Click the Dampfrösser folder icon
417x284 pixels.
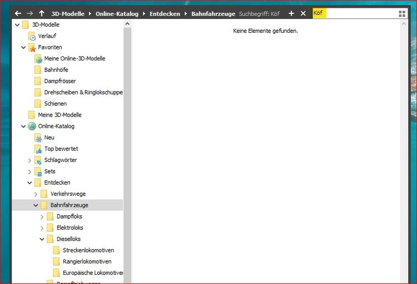click(x=38, y=81)
